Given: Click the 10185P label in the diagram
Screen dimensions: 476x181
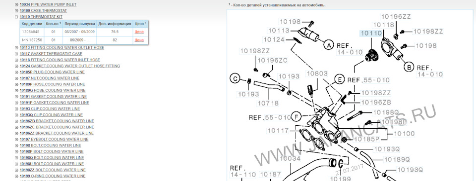Looking at the screenshot, I should click(367, 139).
